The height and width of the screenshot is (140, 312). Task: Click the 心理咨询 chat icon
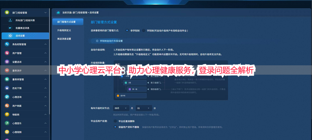pyautogui.click(x=7, y=97)
